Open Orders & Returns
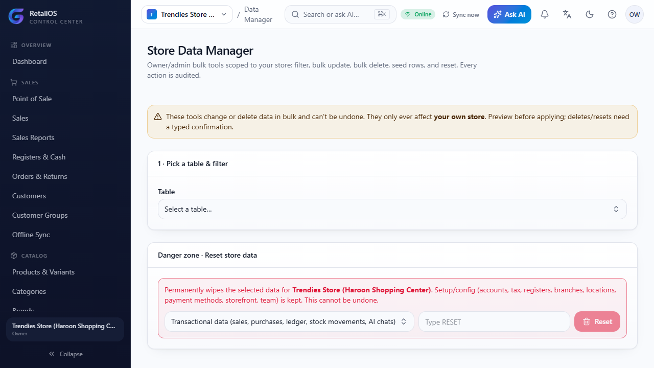This screenshot has width=654, height=368. pyautogui.click(x=65, y=176)
